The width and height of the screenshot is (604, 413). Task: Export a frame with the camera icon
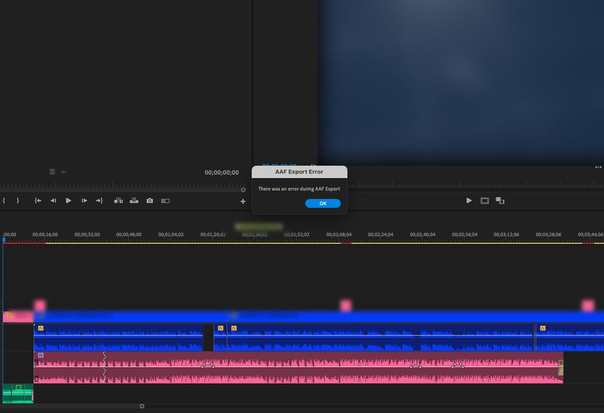[149, 201]
